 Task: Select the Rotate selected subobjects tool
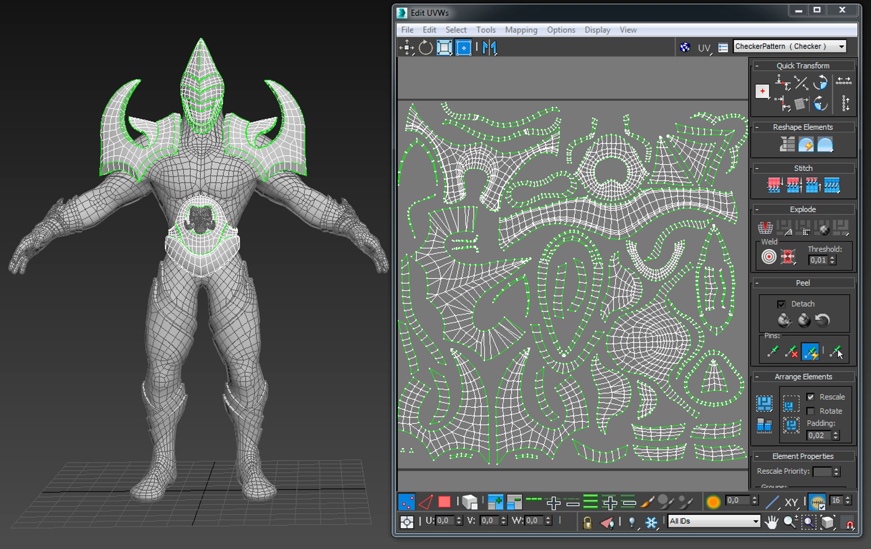(x=425, y=48)
